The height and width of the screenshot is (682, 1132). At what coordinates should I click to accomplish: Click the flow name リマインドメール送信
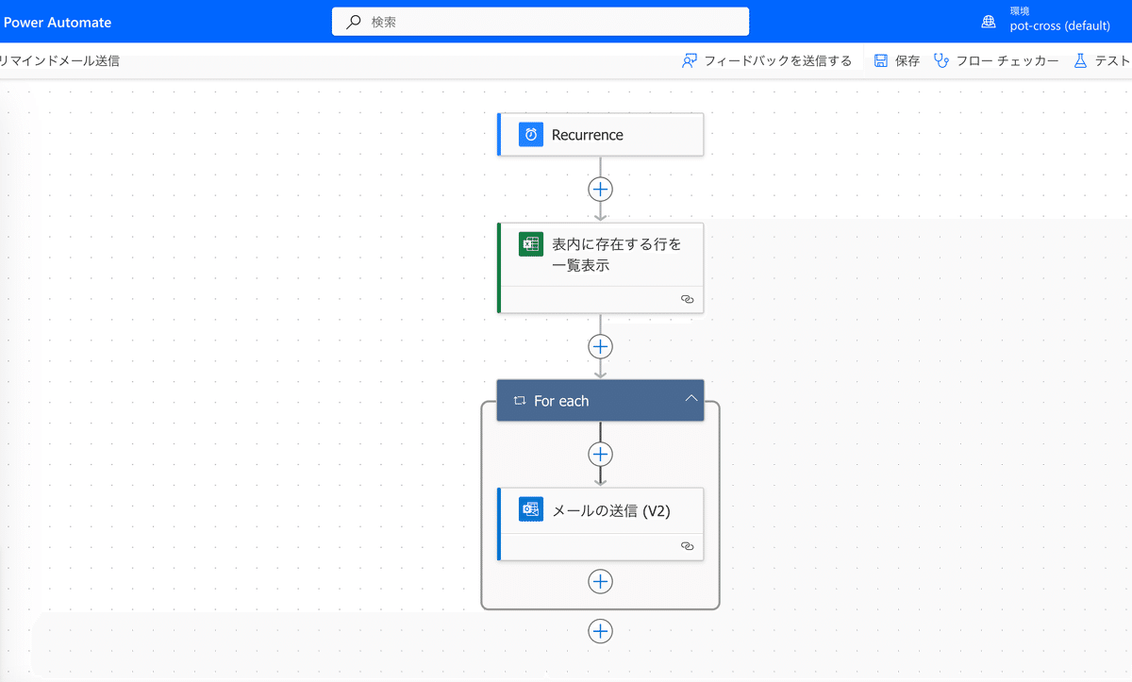coord(59,60)
